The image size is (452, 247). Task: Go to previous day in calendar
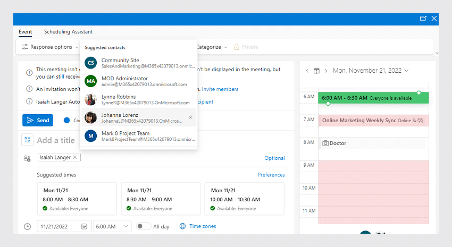click(307, 71)
